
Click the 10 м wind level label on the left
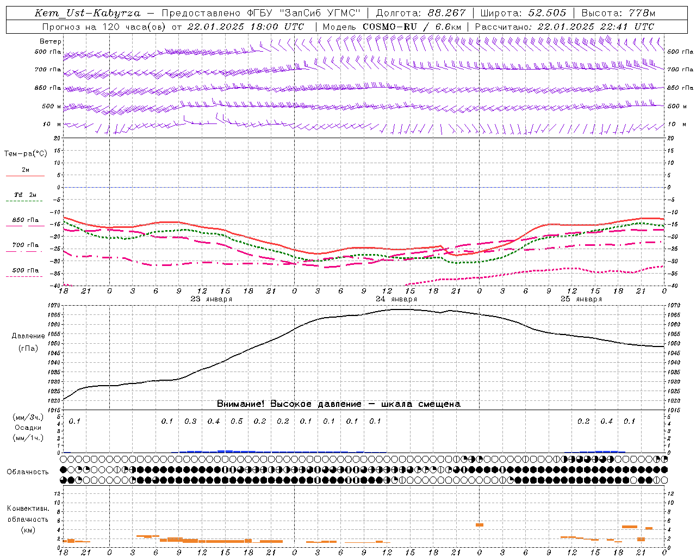pos(52,124)
